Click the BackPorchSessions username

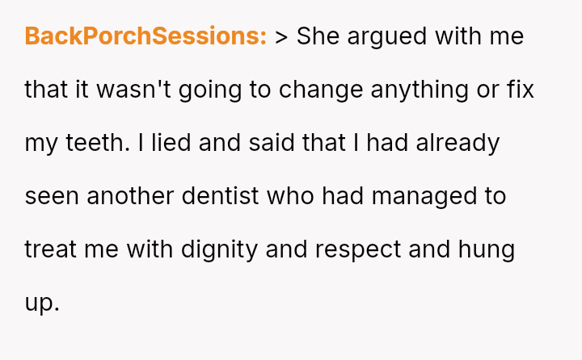[x=145, y=36]
